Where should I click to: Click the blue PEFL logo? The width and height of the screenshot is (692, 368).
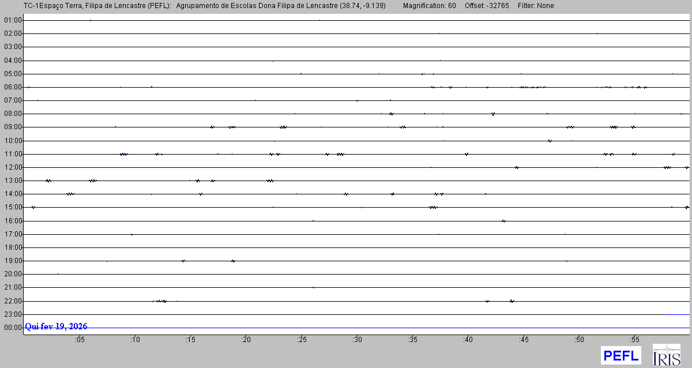[620, 355]
